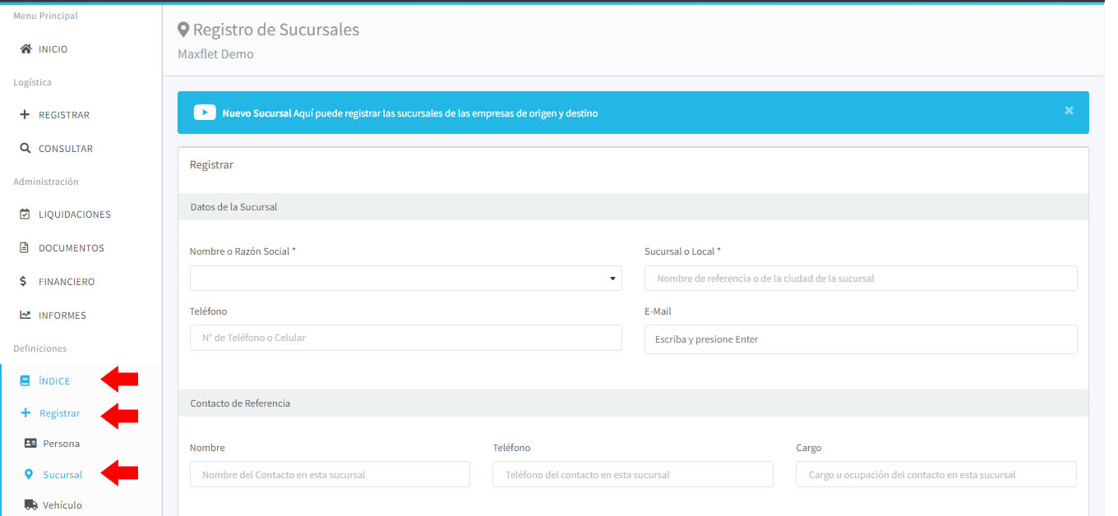Open LIQUIDACIONES via its calendar icon

pyautogui.click(x=25, y=214)
